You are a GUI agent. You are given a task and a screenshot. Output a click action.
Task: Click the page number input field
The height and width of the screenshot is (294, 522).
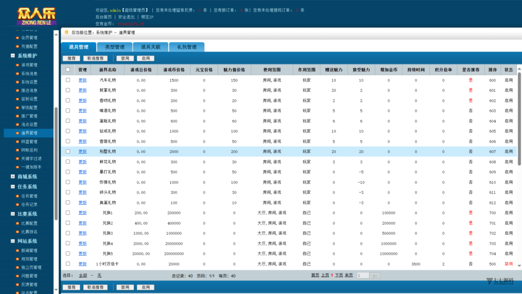click(x=363, y=276)
